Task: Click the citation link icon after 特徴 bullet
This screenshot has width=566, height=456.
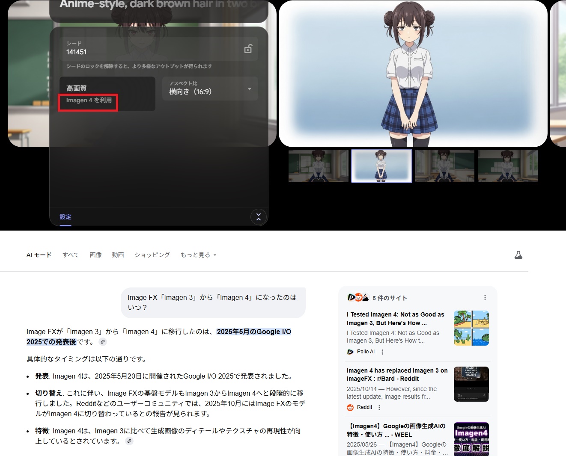Action: tap(129, 441)
